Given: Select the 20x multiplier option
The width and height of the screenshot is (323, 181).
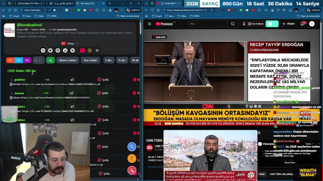Looking at the screenshot, I should [19, 60].
